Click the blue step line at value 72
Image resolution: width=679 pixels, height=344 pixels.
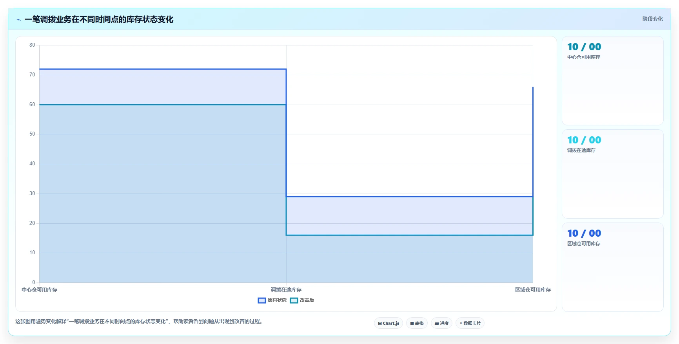(163, 69)
